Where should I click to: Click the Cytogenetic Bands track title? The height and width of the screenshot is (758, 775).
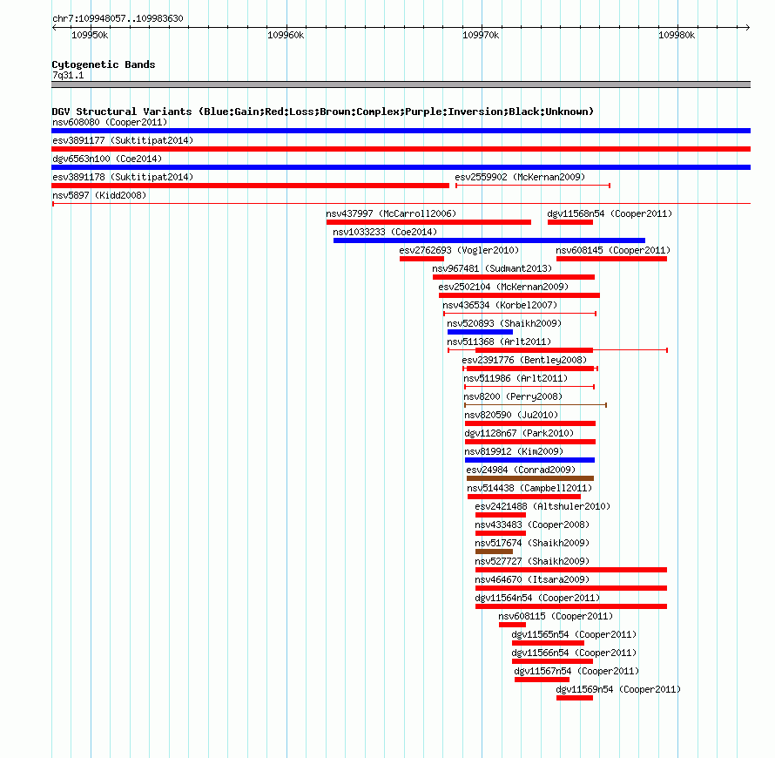coord(104,64)
